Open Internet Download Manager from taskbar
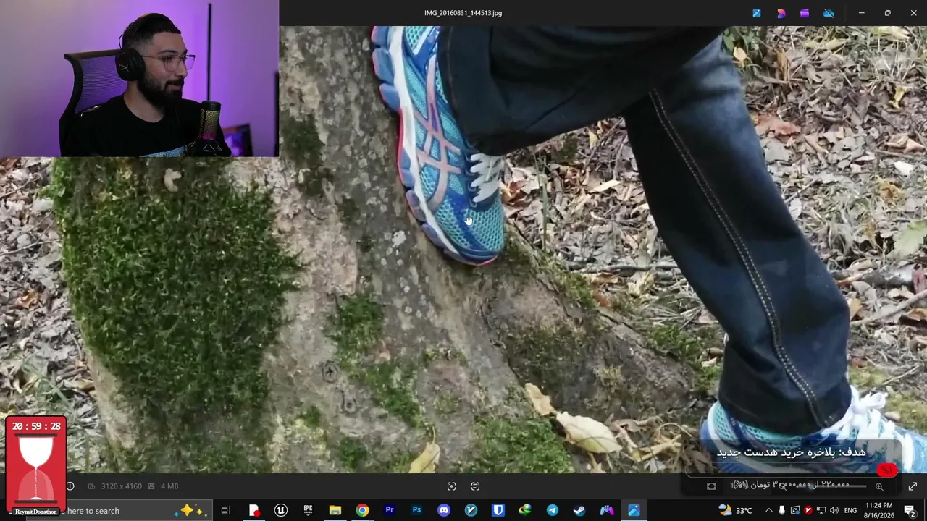Viewport: 927px width, 521px height. [525, 511]
